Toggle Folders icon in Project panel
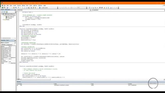This screenshot has width=165, height=93. point(6,12)
